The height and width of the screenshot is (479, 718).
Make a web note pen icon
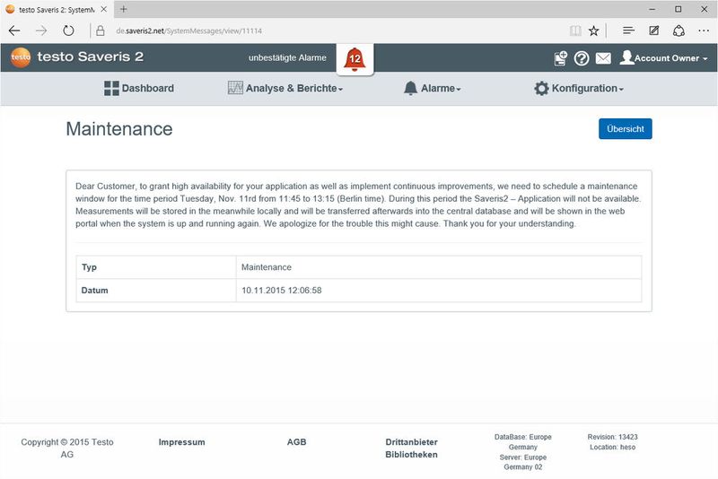654,30
